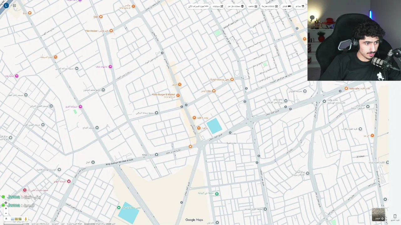Open Flair House restaurant pin
The image size is (401, 225).
111,31
